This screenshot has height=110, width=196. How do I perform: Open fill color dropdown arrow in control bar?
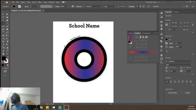(x=16, y=6)
